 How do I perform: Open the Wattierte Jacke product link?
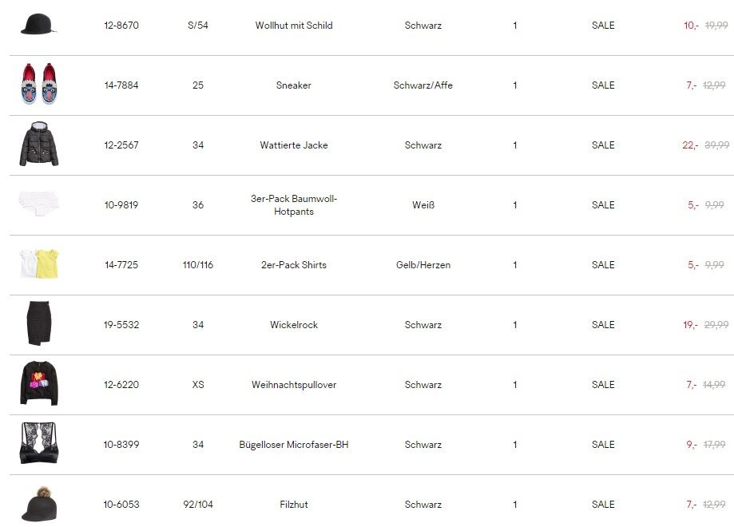click(293, 145)
